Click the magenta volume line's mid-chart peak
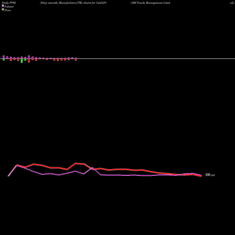Screen dimensions: 235x235 [x=93, y=168]
